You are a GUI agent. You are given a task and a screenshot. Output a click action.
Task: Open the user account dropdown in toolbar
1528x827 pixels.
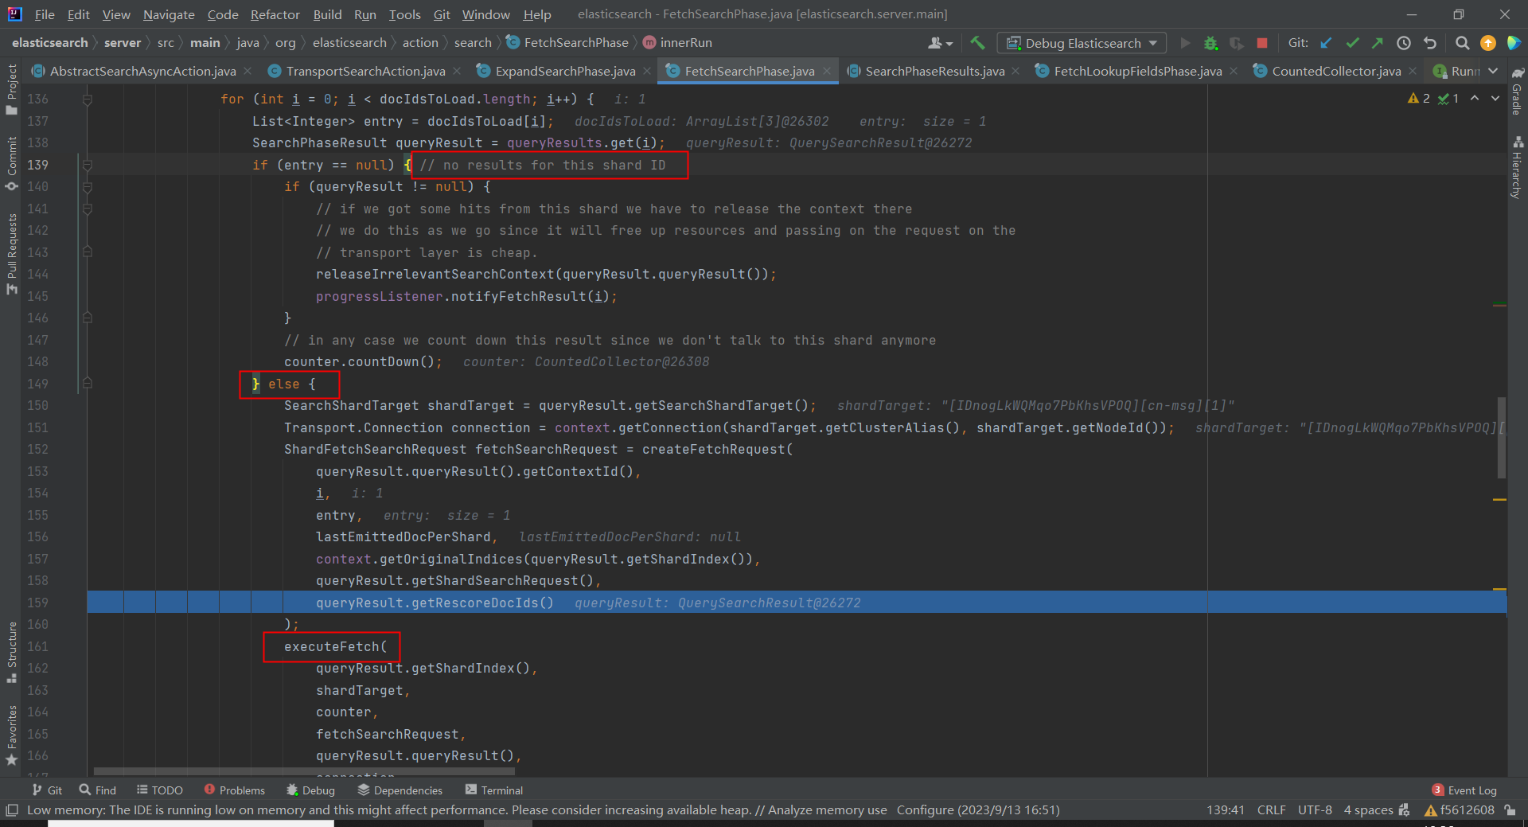pos(940,43)
